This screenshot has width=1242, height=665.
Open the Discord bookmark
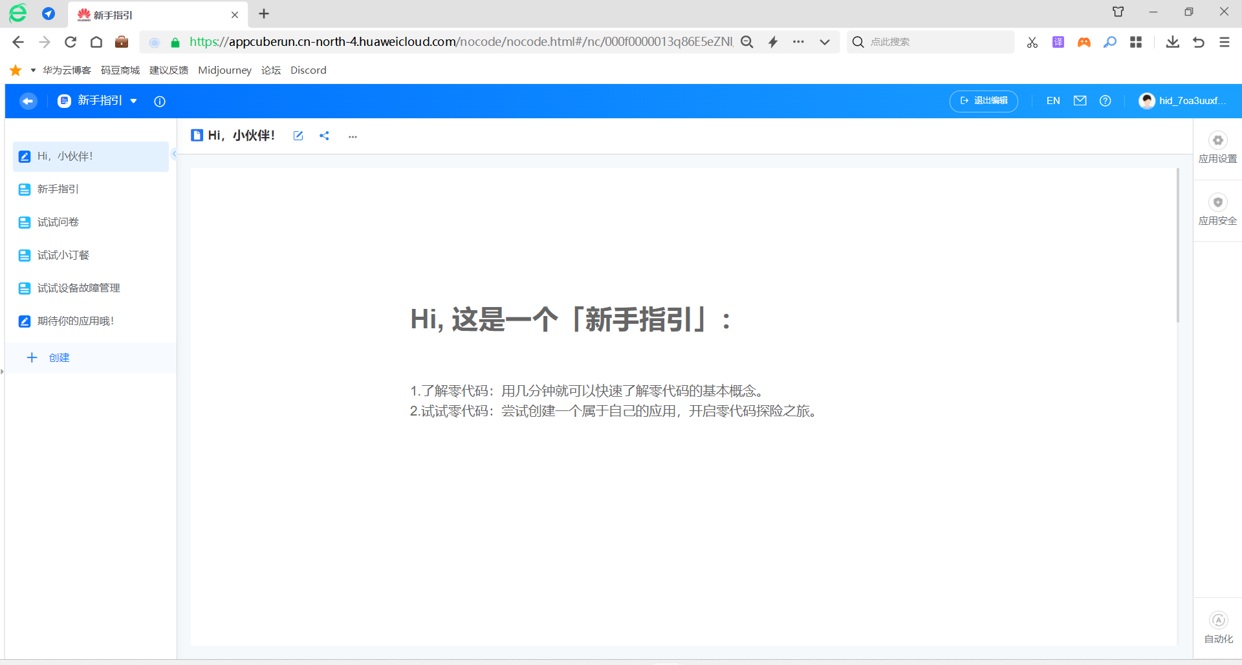(x=309, y=70)
